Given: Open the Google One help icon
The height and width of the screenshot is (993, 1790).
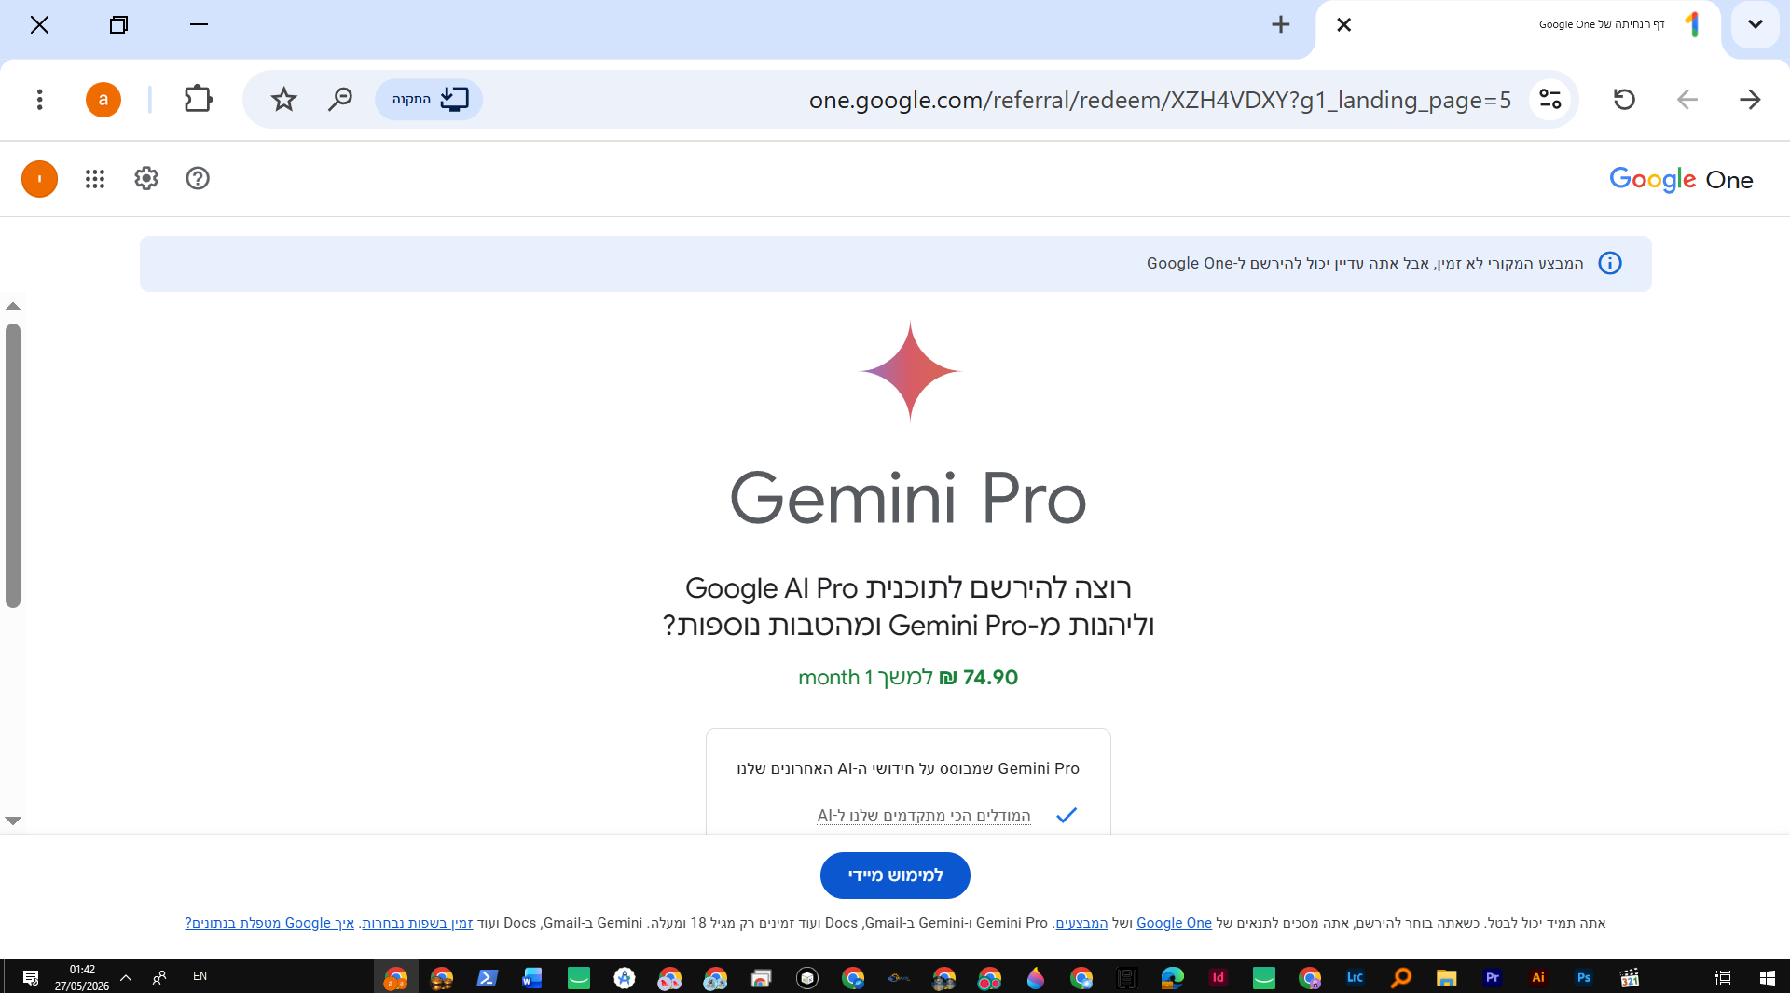Looking at the screenshot, I should [198, 179].
